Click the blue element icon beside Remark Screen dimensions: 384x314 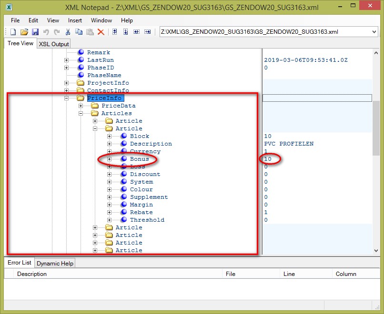(81, 52)
